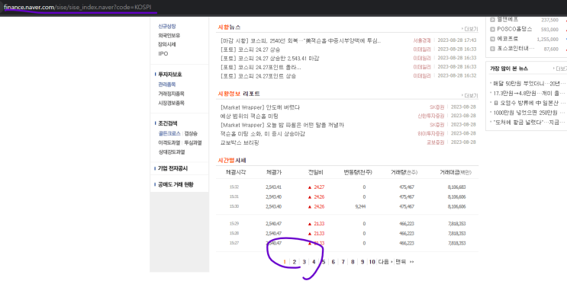The height and width of the screenshot is (281, 567).
Task: Go to page 7 of 시간별 시세
Action: tap(343, 262)
